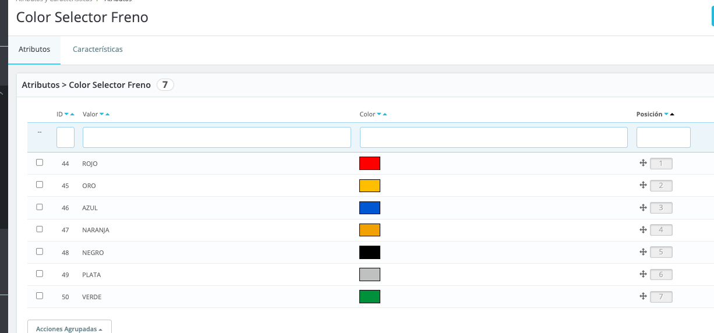Image resolution: width=714 pixels, height=333 pixels.
Task: Click position number 7 box
Action: pos(661,297)
